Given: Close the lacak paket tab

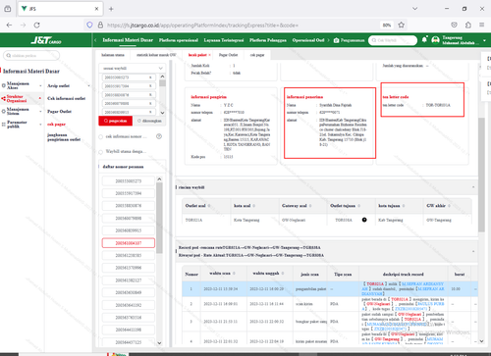Looking at the screenshot, I should [209, 55].
